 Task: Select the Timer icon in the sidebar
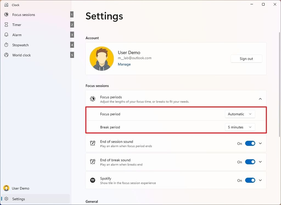coord(6,25)
